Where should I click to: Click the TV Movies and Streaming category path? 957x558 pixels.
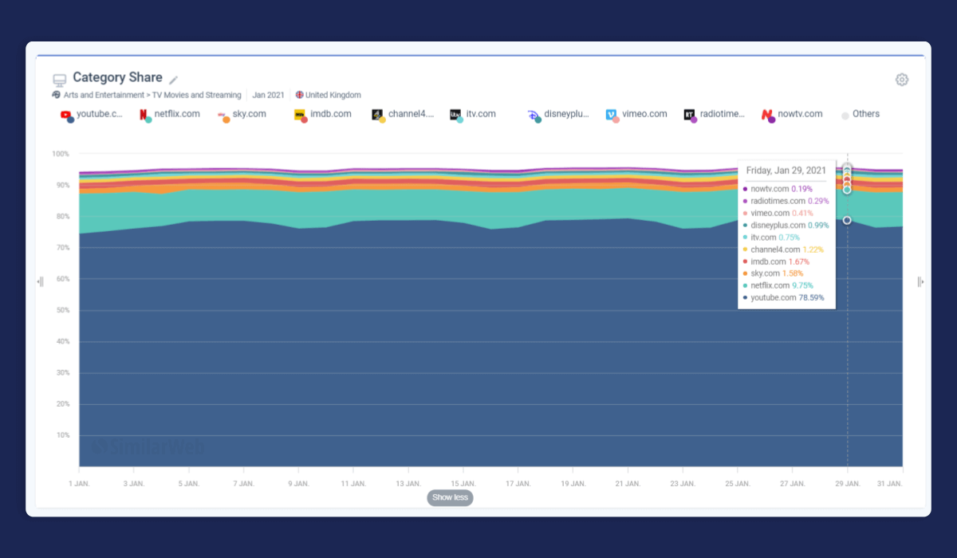tap(197, 95)
